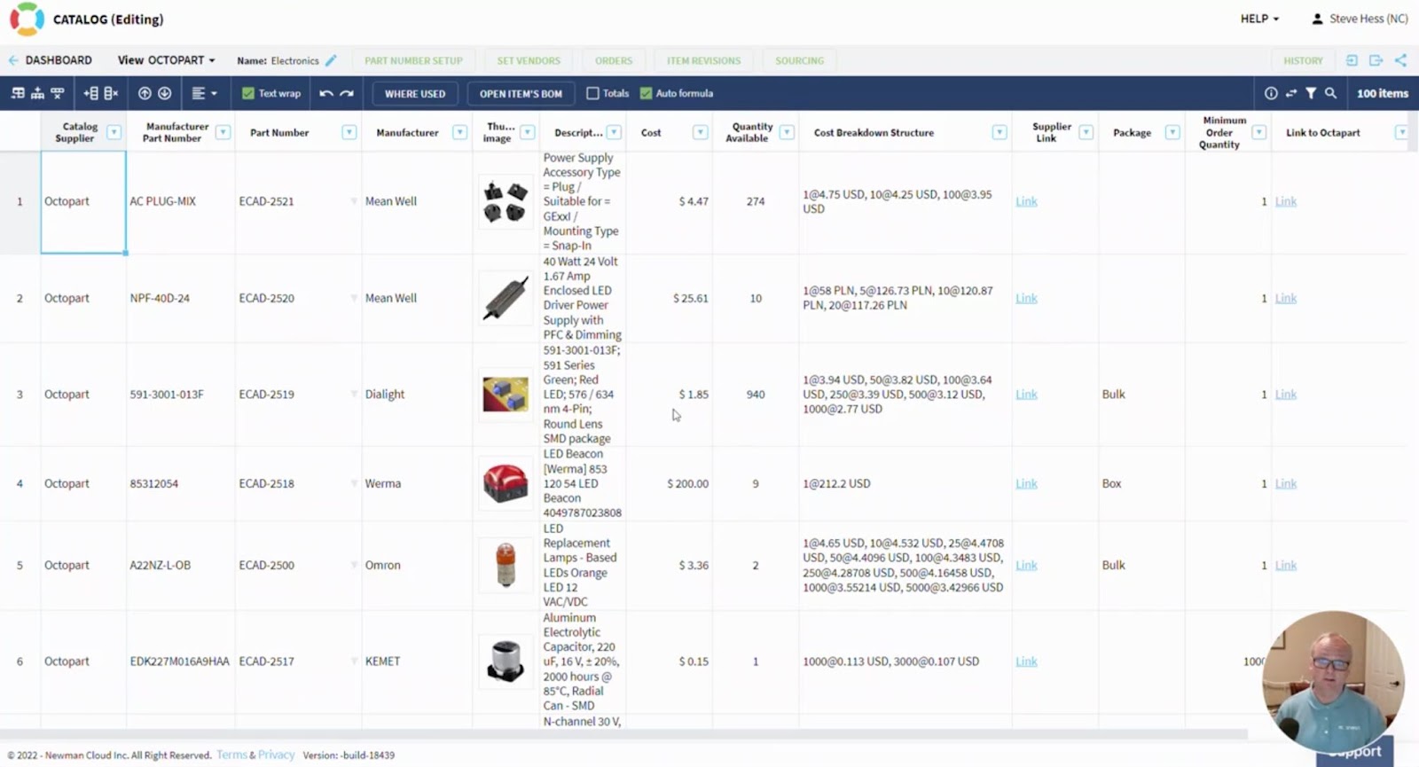Open the ORDERS tab
Image resolution: width=1419 pixels, height=767 pixels.
pos(614,60)
